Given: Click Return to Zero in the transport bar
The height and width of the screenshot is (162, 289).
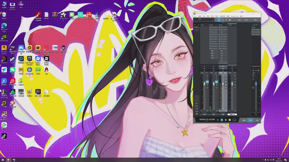Looking at the screenshot, I should pos(218,120).
